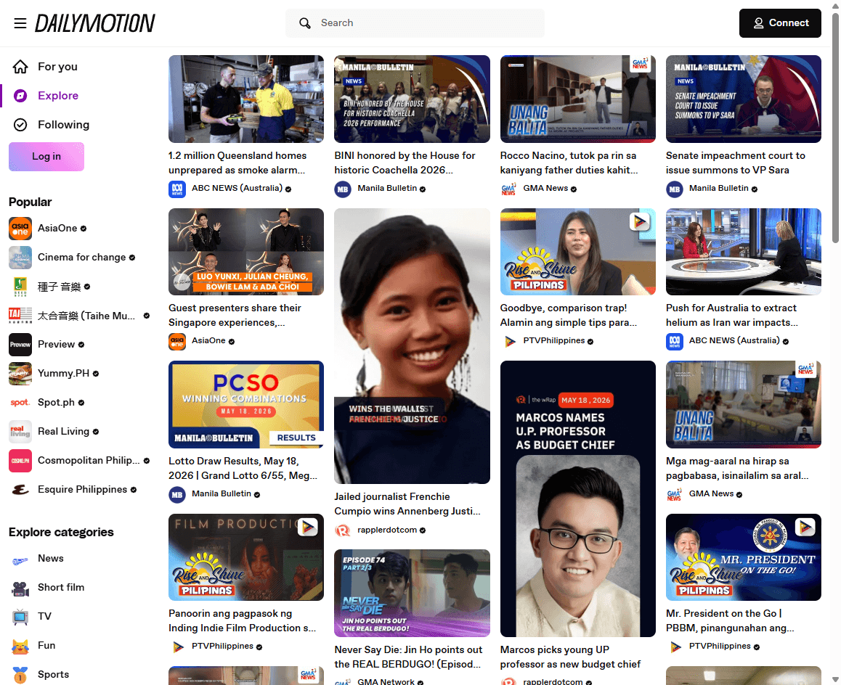This screenshot has height=685, width=841.
Task: Click the Cosmopolitan Philippines channel avatar
Action: click(x=20, y=461)
